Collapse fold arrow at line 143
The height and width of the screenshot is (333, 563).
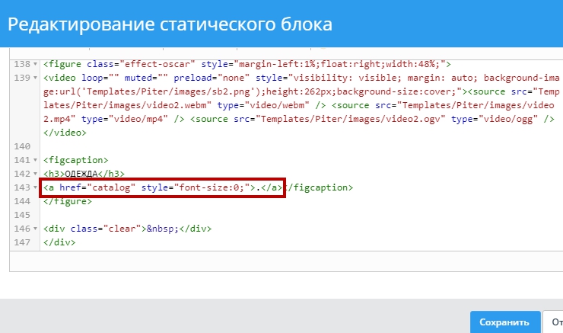35,187
